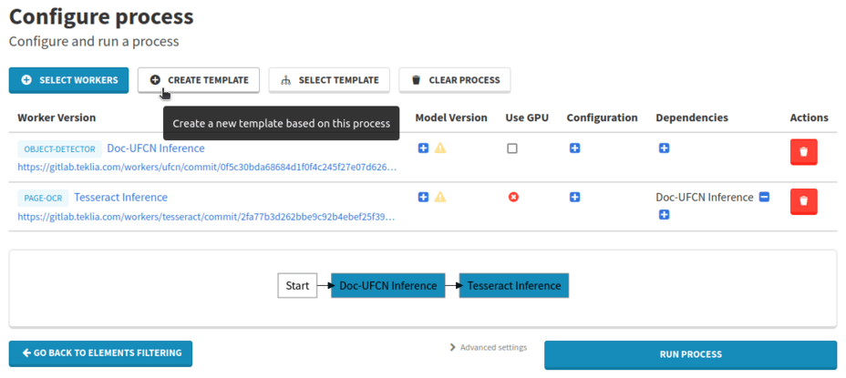
Task: Remove Doc-UFCN Inference dependency from Tesseract
Action: point(764,198)
